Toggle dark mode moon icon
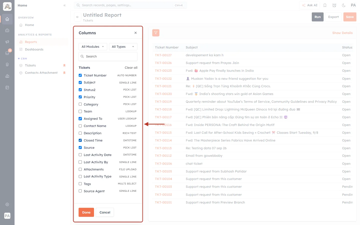 click(344, 5)
